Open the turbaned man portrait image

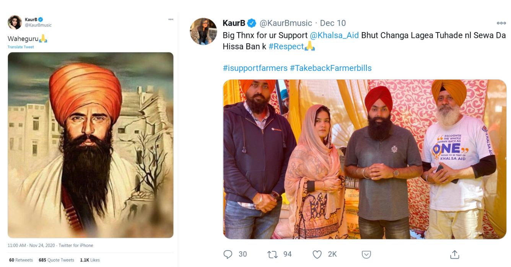[91, 145]
